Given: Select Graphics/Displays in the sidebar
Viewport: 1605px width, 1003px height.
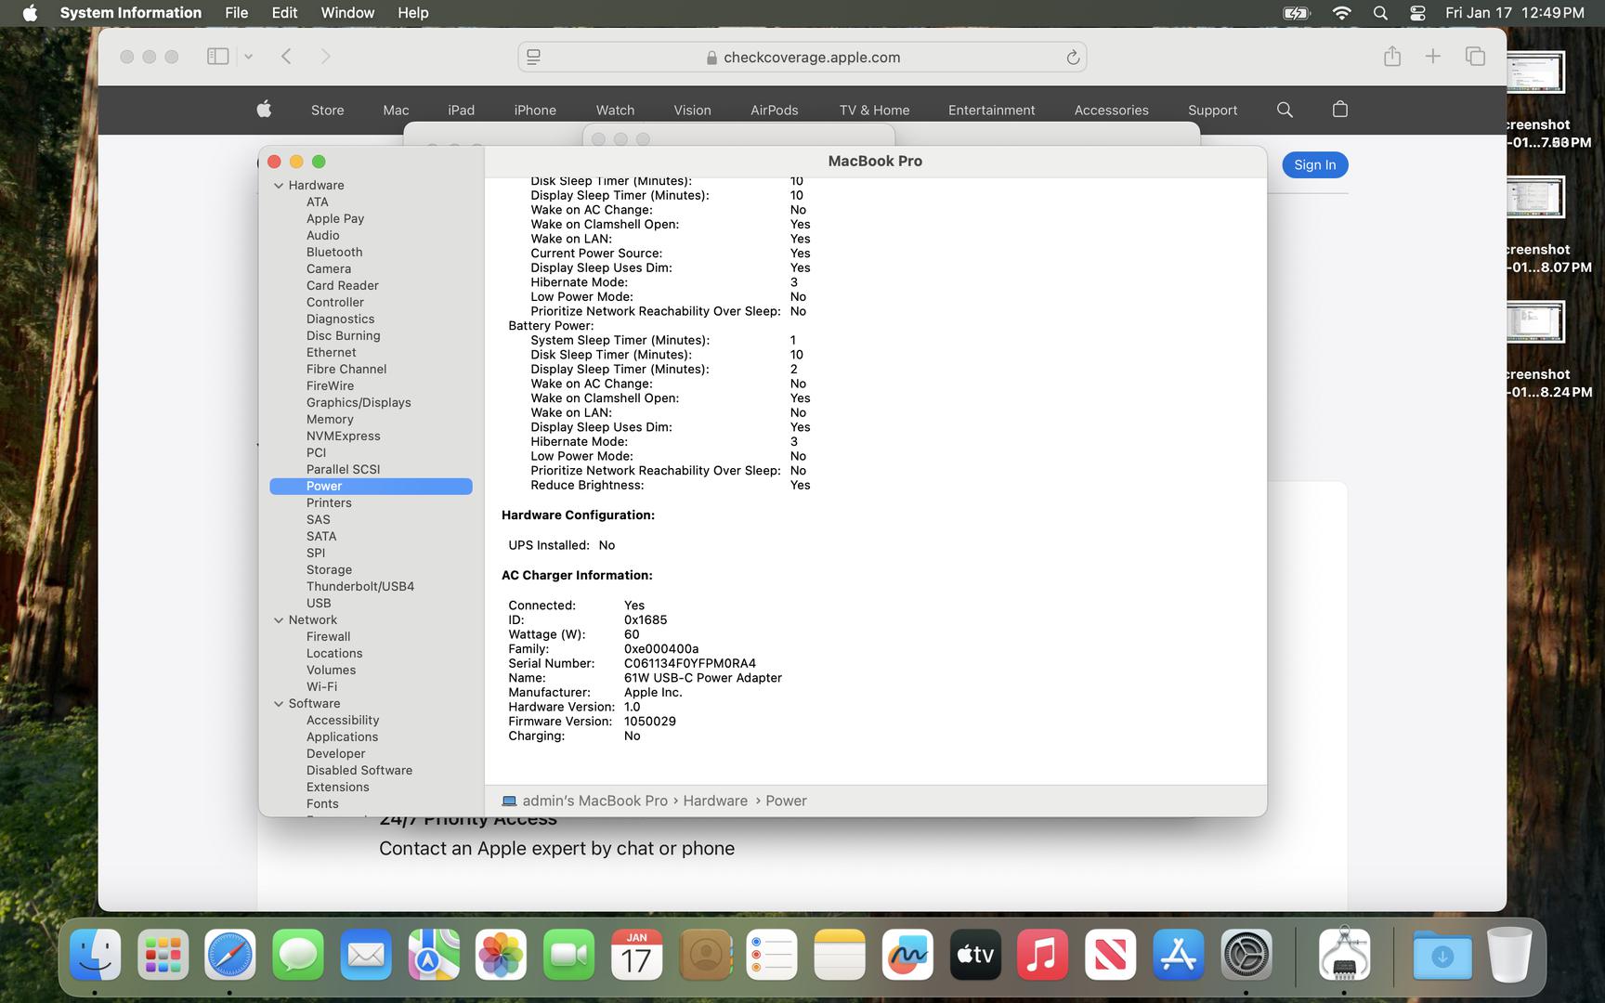Looking at the screenshot, I should tap(359, 403).
